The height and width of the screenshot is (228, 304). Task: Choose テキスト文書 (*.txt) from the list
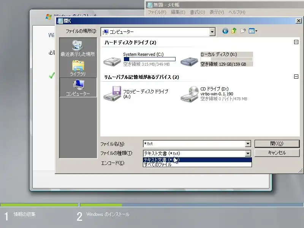click(x=197, y=160)
